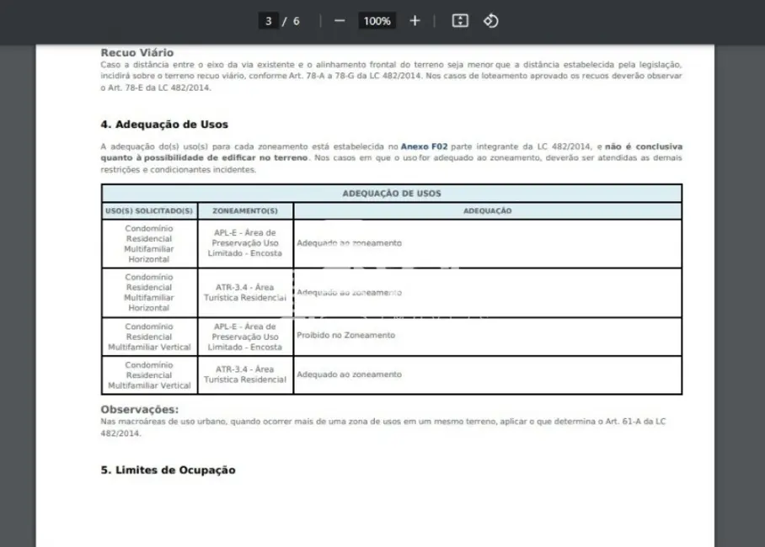Click the fit to page icon

point(460,21)
